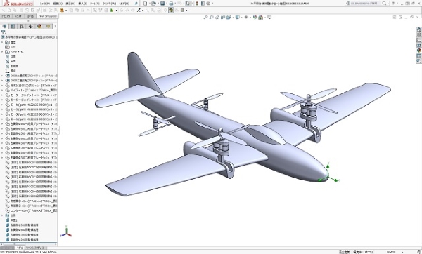
Task: Click the Section View icon in heads-up toolbar
Action: (x=223, y=17)
